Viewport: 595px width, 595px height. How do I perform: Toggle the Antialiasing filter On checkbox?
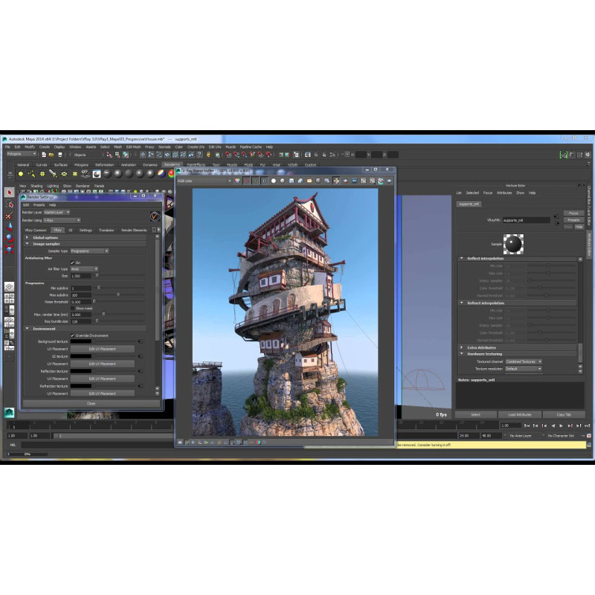click(x=72, y=263)
